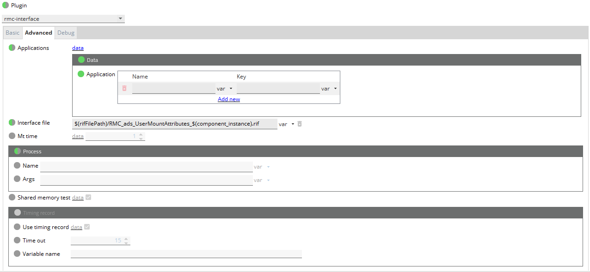Toggle the Shared memory test checkbox

pyautogui.click(x=88, y=197)
